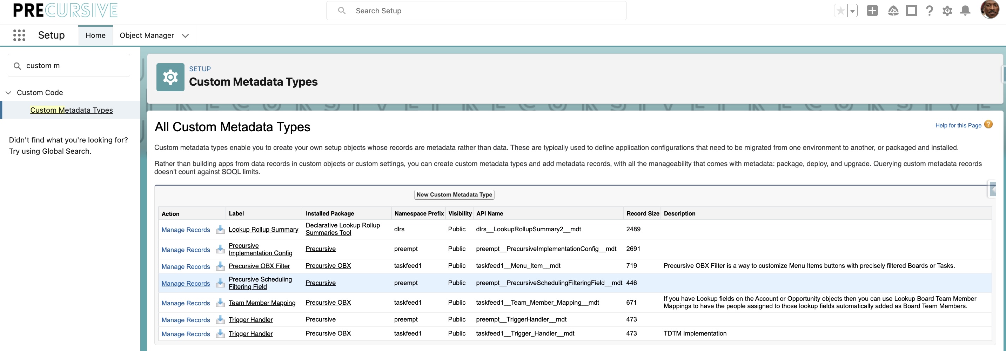Collapse the Custom Code section
Screen dimensions: 1006x351
(x=8, y=93)
